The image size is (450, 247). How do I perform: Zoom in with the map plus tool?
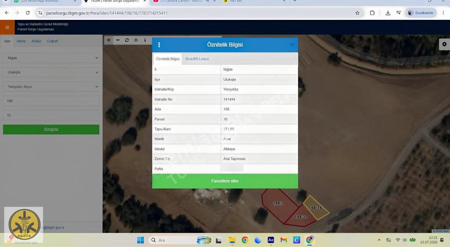[109, 40]
